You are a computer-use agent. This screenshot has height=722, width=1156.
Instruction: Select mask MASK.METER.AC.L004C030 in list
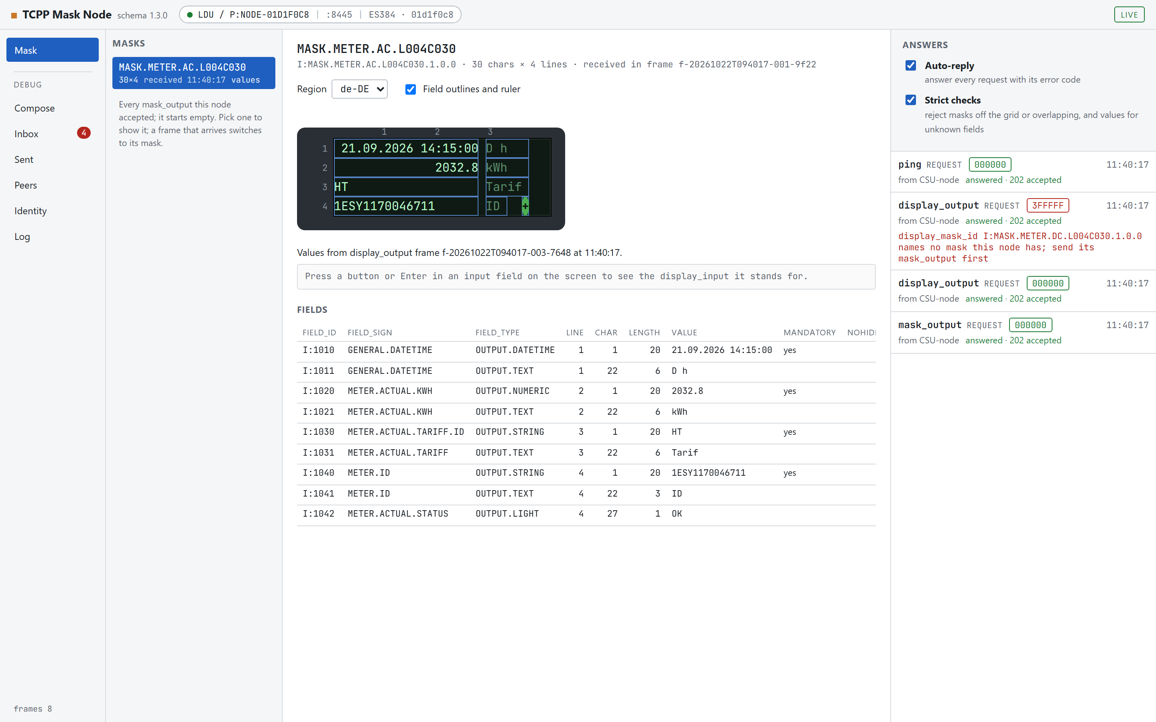[193, 73]
